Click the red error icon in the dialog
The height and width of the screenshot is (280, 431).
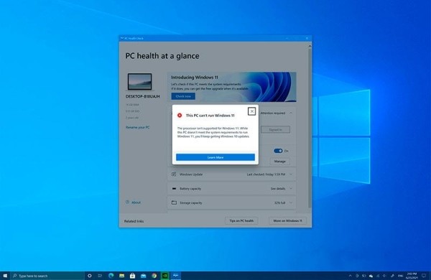[180, 116]
